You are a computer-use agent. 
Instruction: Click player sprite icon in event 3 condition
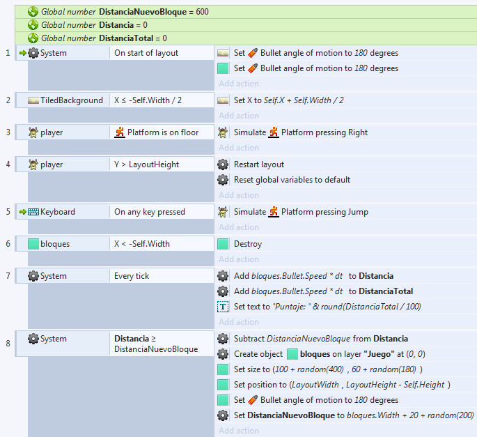[33, 132]
